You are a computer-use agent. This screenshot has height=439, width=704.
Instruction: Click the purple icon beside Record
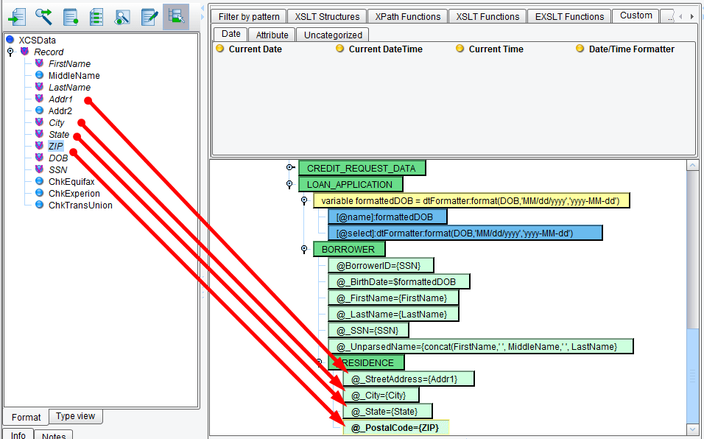(x=25, y=51)
